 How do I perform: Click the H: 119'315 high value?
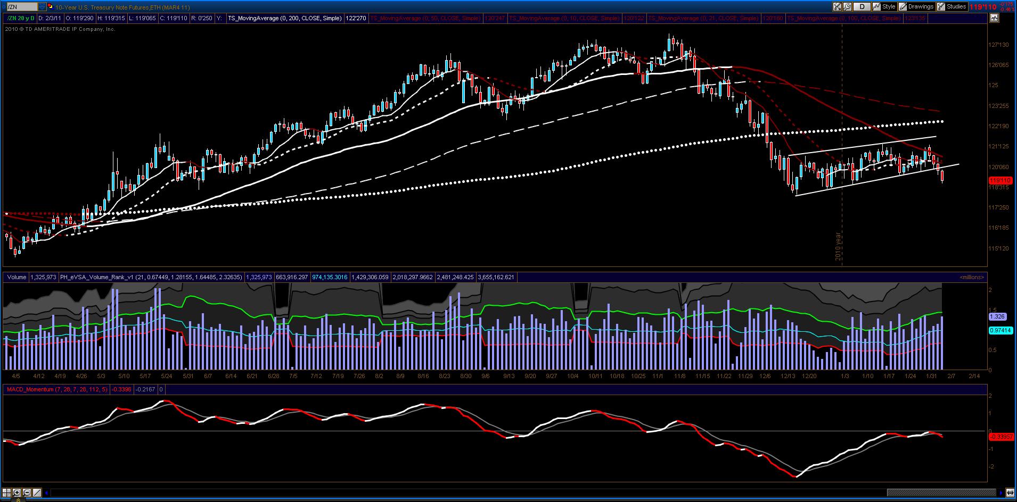tap(111, 18)
